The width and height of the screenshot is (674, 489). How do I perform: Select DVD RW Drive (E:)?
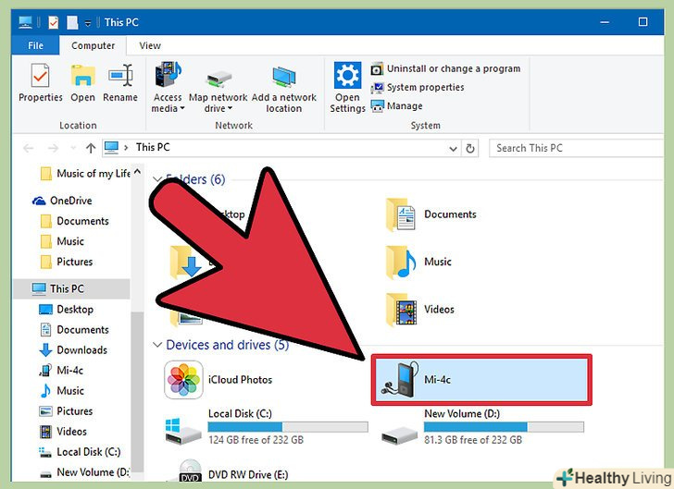click(x=234, y=472)
